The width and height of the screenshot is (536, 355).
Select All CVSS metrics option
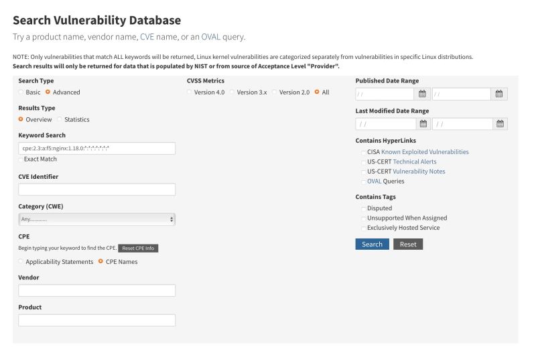(317, 92)
